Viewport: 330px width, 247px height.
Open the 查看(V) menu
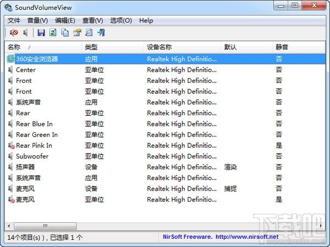93,21
